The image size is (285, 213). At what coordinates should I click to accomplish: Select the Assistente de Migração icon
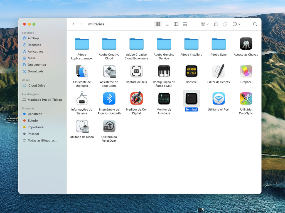point(82,71)
